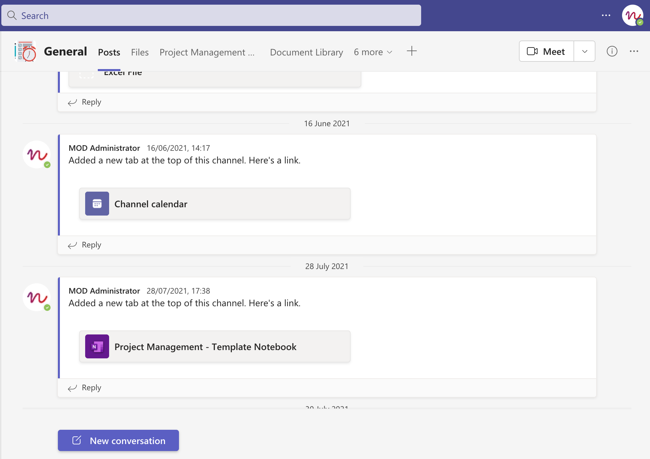
Task: Open the Document Library tab
Action: point(306,52)
